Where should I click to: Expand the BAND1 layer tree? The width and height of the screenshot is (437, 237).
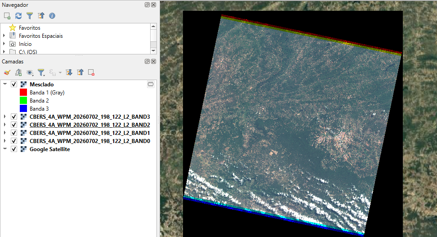pos(5,133)
